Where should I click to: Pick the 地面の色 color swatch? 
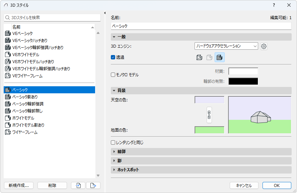pyautogui.click(x=210, y=130)
